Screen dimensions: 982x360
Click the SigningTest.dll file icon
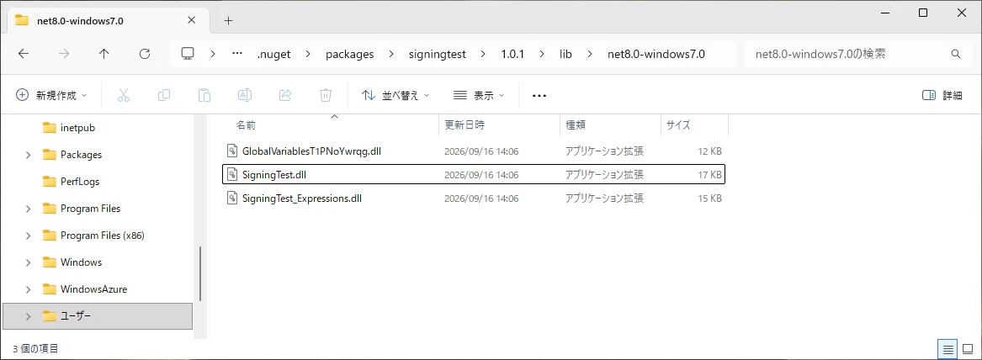point(232,175)
